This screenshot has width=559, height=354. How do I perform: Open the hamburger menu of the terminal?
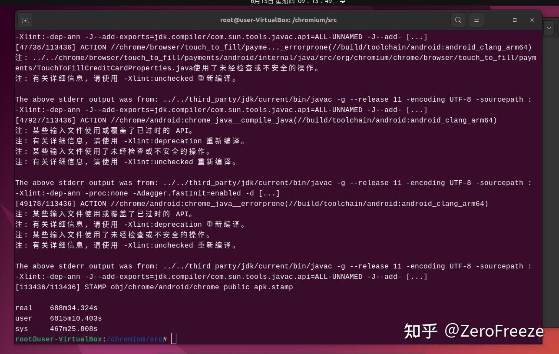[x=476, y=20]
